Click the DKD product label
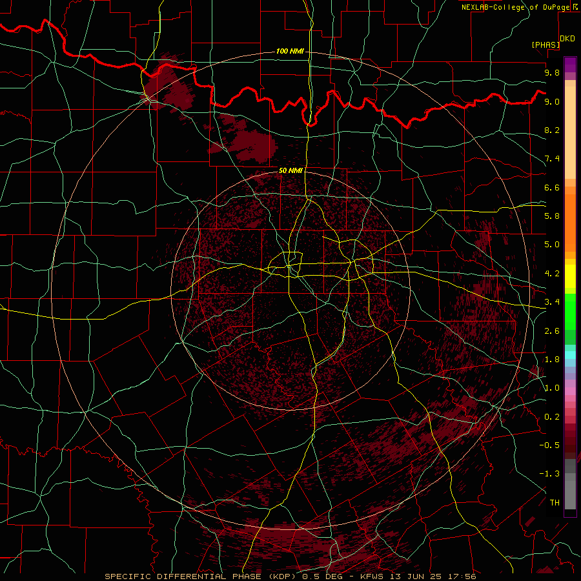The width and height of the screenshot is (581, 581). (567, 39)
